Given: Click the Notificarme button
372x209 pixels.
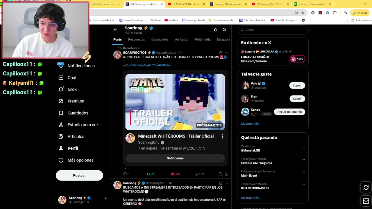Looking at the screenshot, I should [175, 158].
